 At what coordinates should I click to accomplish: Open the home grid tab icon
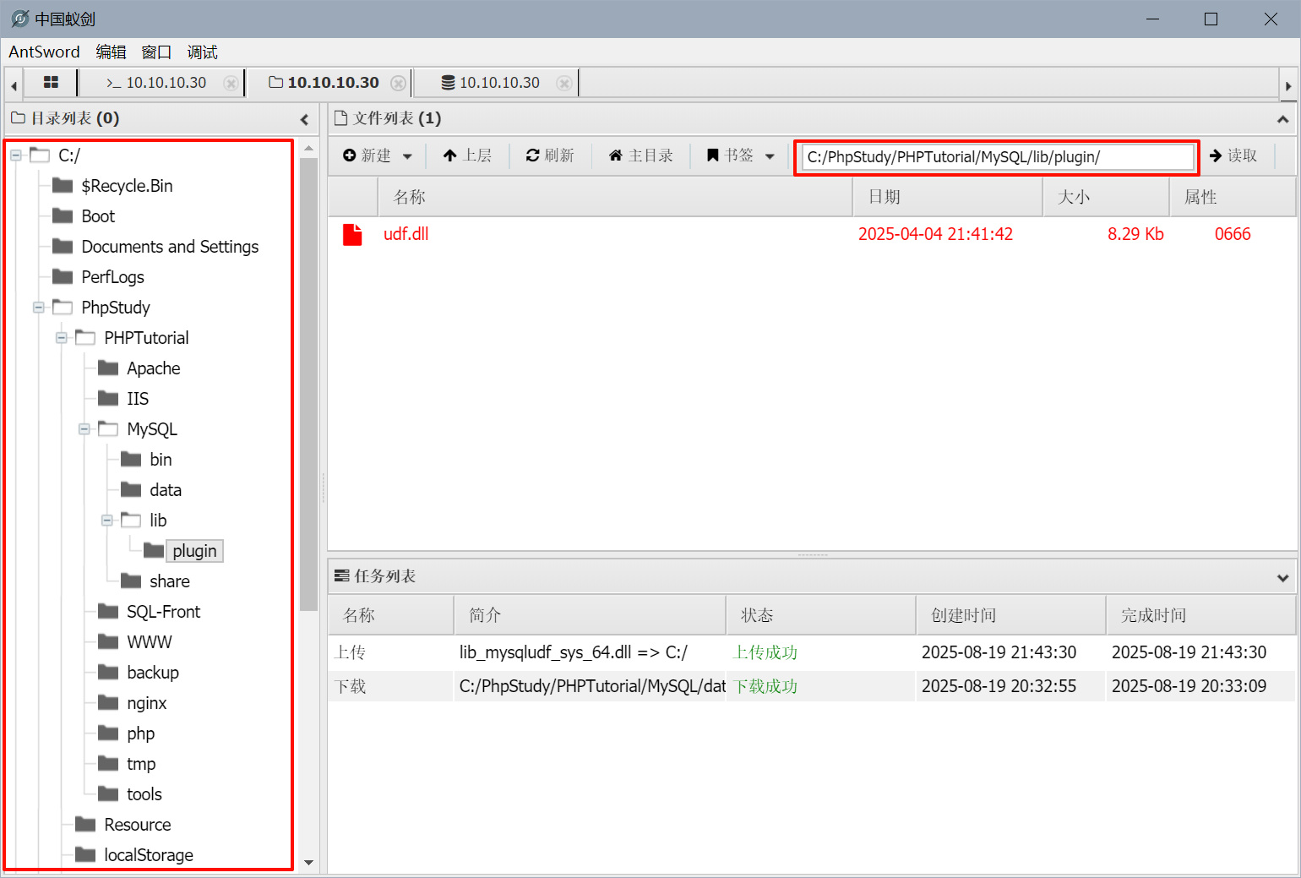point(51,83)
